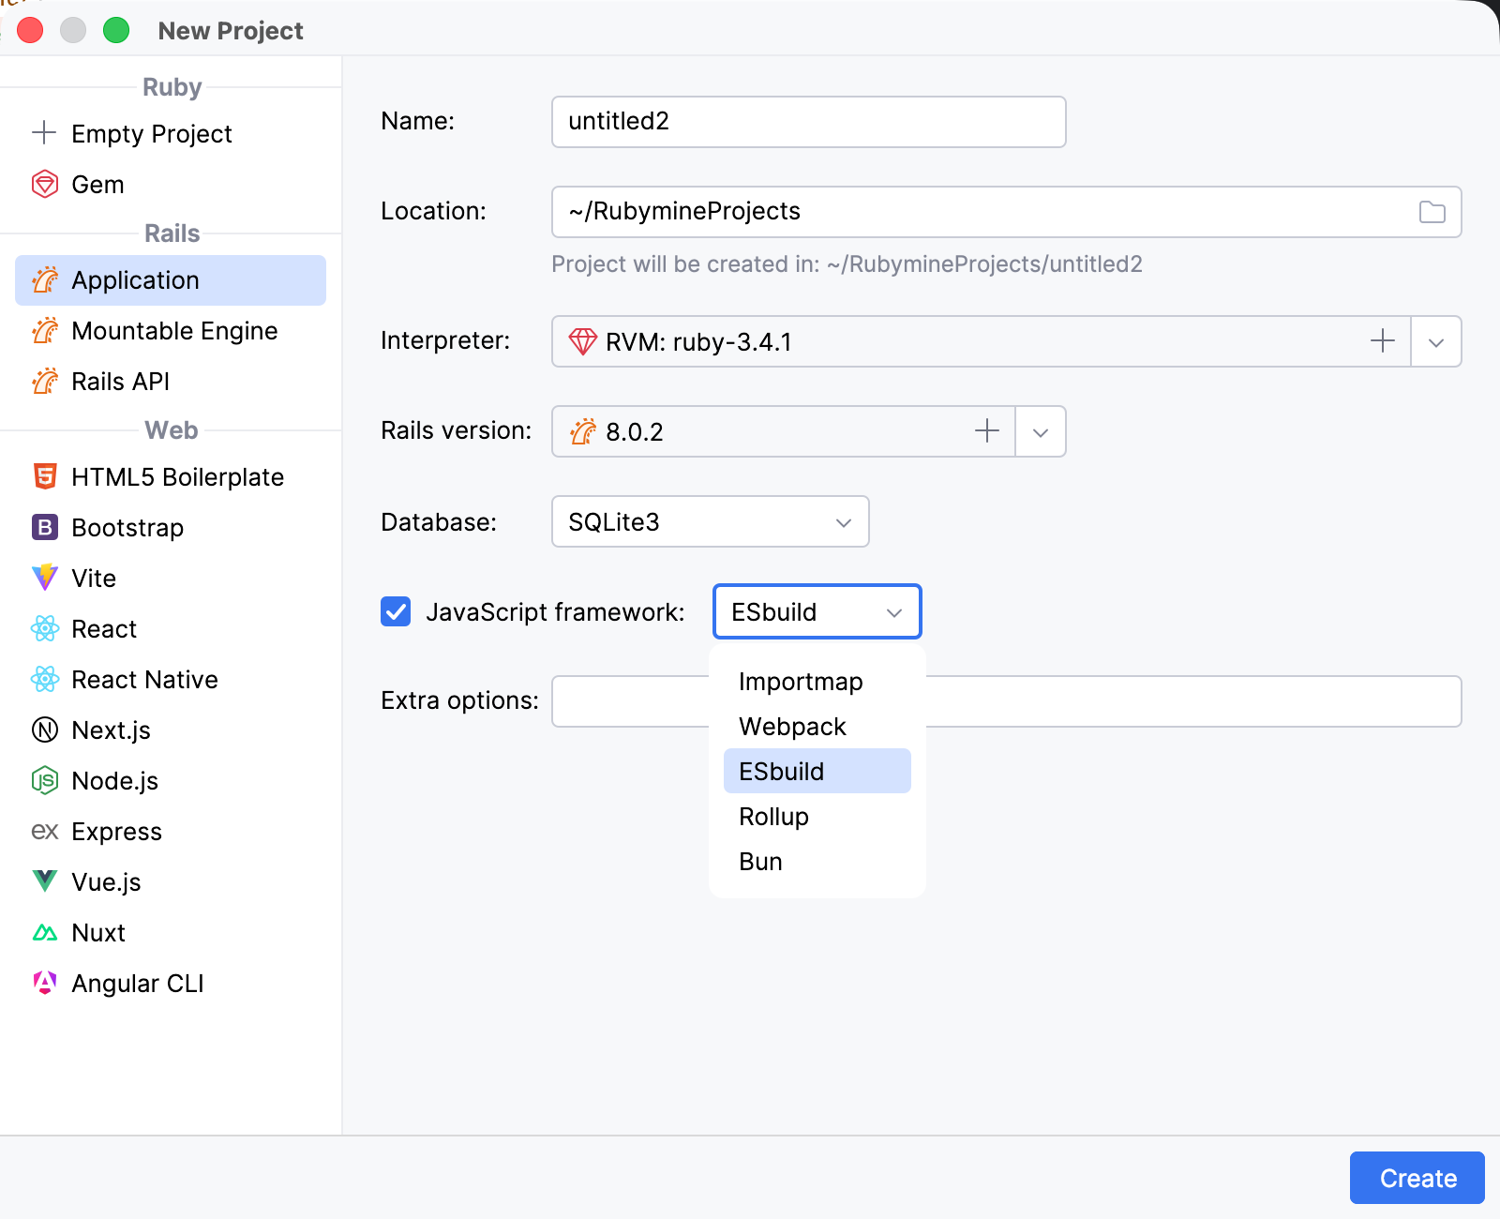This screenshot has height=1219, width=1500.
Task: Select Vite project type
Action: (171, 578)
